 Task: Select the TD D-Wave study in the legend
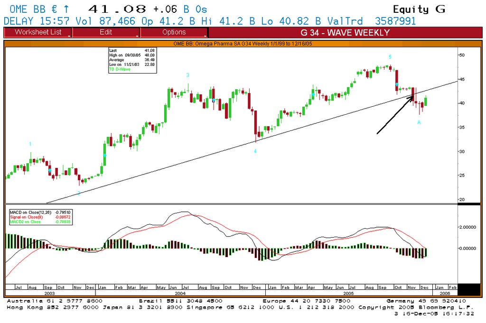pyautogui.click(x=120, y=69)
